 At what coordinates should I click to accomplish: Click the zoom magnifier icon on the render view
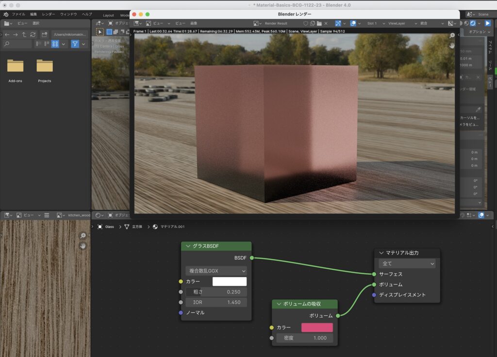pos(452,35)
